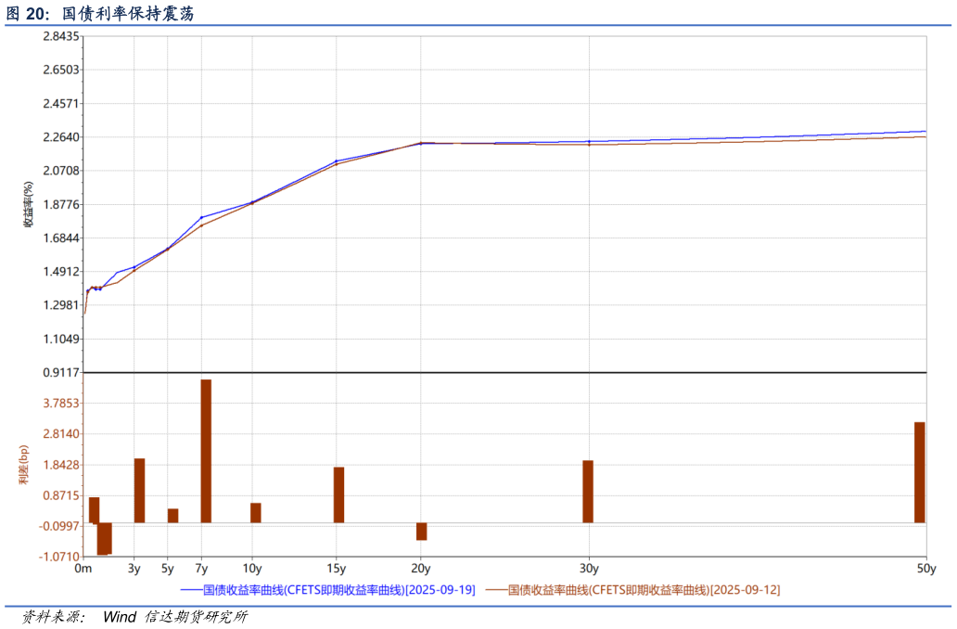Click the blue line swatch in the legend
Screen dimensions: 957x629
coord(190,590)
